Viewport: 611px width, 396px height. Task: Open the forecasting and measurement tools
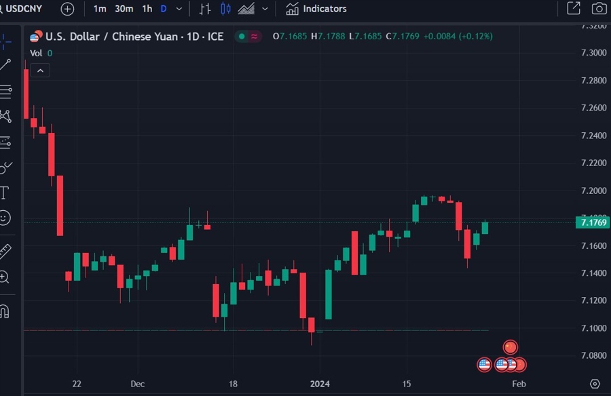point(5,142)
